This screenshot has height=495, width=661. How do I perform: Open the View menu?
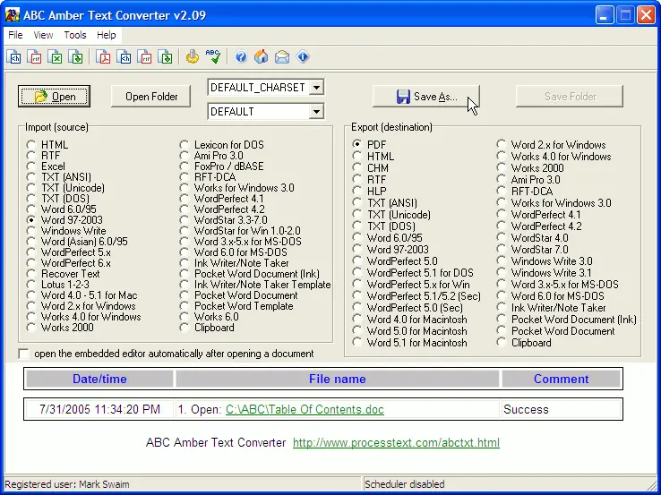(43, 35)
